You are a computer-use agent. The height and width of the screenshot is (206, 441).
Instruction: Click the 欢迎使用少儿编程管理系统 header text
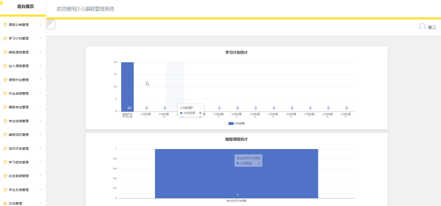tap(85, 9)
